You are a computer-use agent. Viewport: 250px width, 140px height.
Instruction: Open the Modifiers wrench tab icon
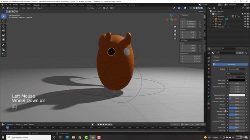click(x=209, y=86)
